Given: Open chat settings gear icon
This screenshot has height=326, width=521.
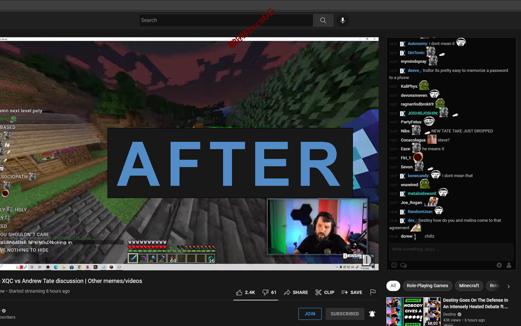Looking at the screenshot, I should [499, 265].
